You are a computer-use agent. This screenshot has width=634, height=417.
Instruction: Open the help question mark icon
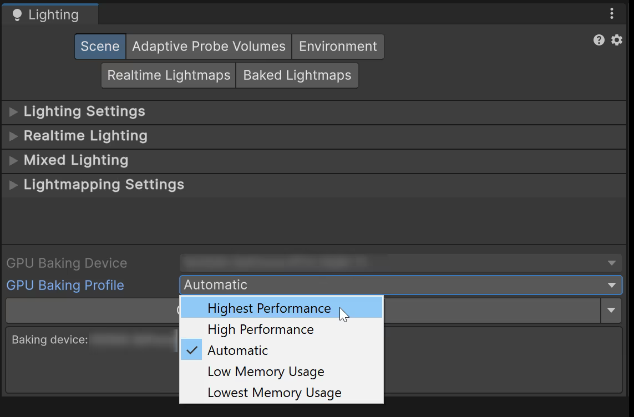click(599, 40)
